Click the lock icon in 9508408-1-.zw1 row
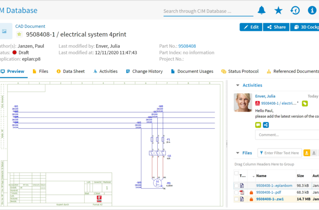 pos(251,199)
